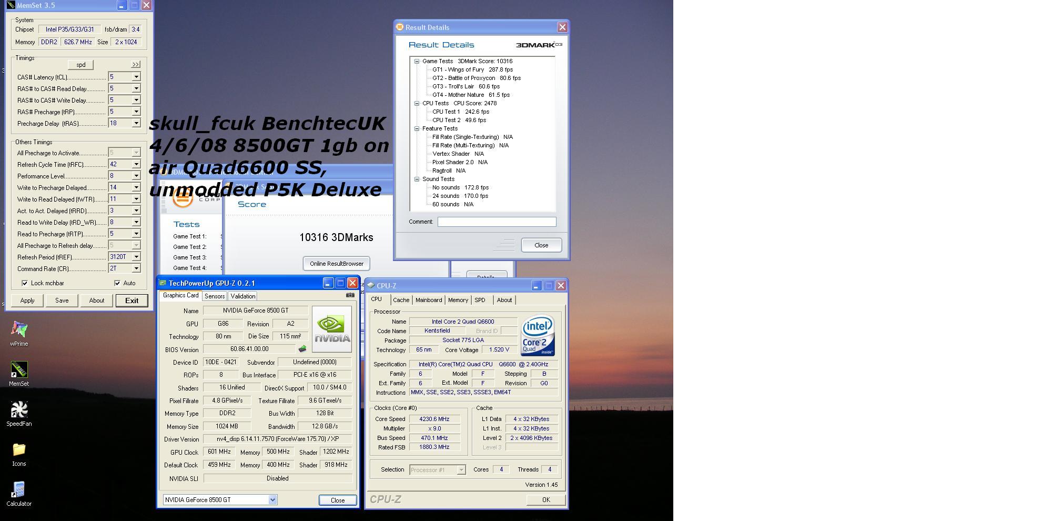
Task: Minimize the CPU-Z window
Action: click(536, 285)
